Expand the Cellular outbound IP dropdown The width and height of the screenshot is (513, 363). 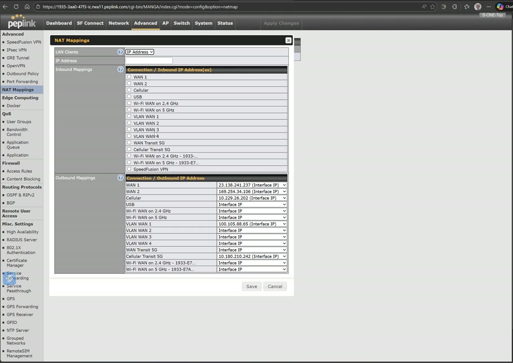tap(252, 198)
